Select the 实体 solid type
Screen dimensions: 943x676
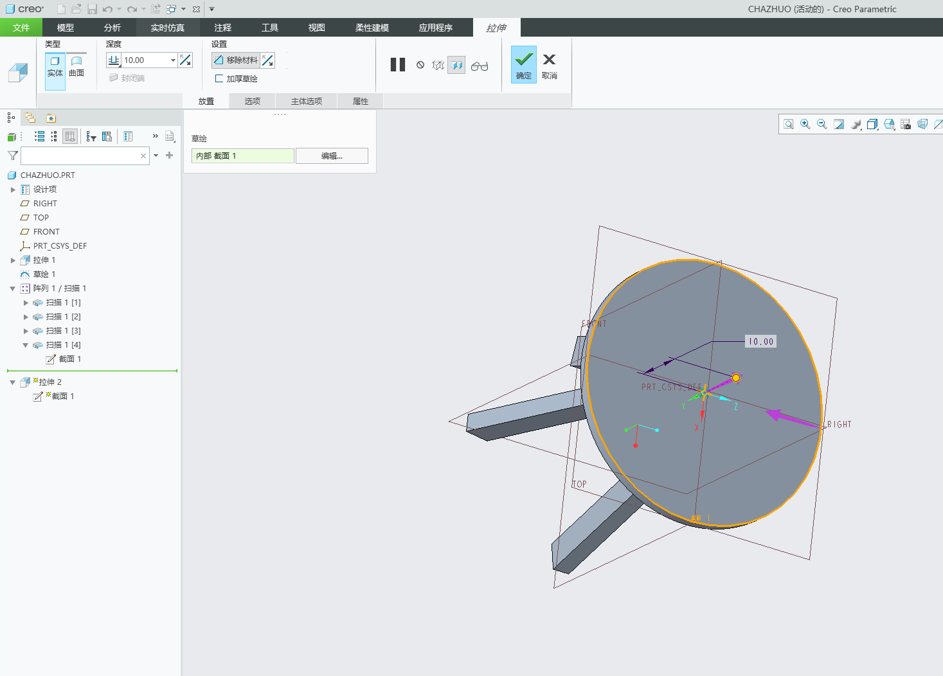pos(55,71)
